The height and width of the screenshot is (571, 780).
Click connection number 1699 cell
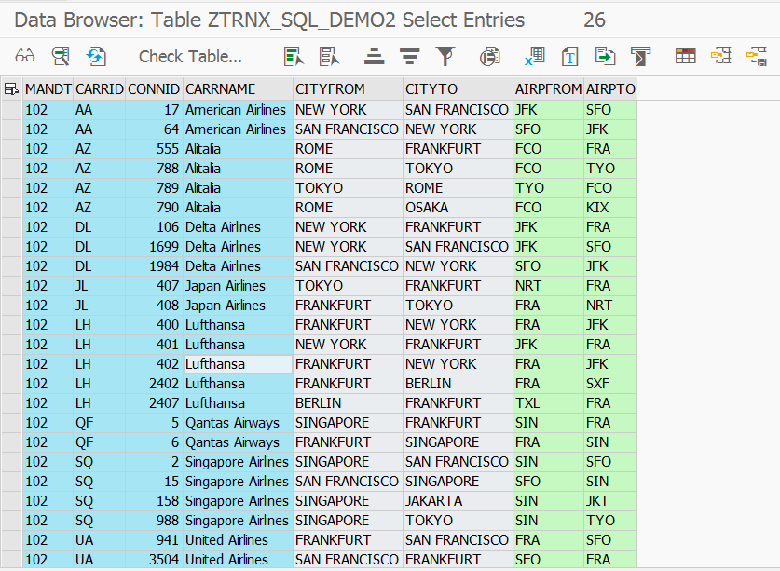point(154,247)
